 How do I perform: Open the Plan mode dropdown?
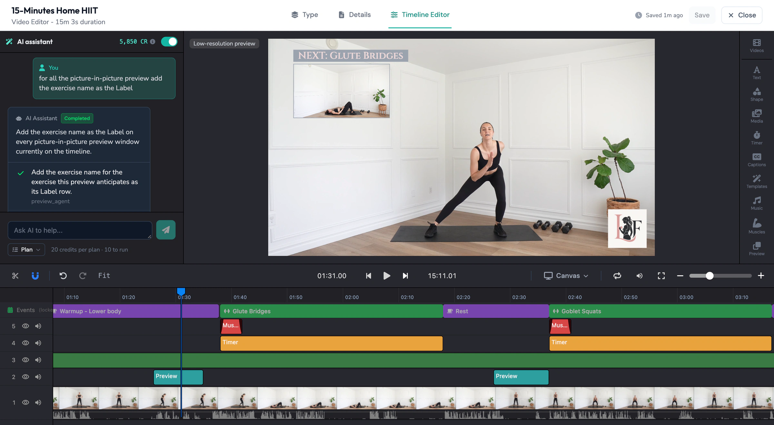coord(26,250)
